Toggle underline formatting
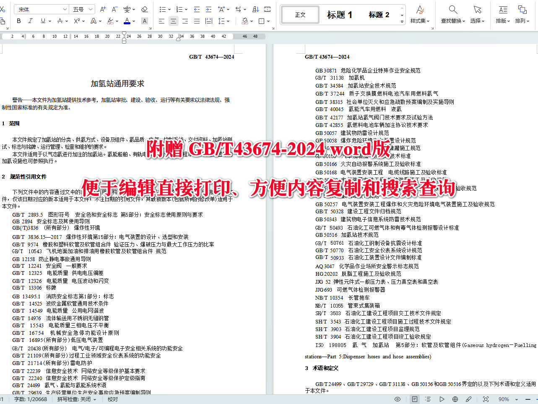This screenshot has height=404, width=538. (43, 21)
